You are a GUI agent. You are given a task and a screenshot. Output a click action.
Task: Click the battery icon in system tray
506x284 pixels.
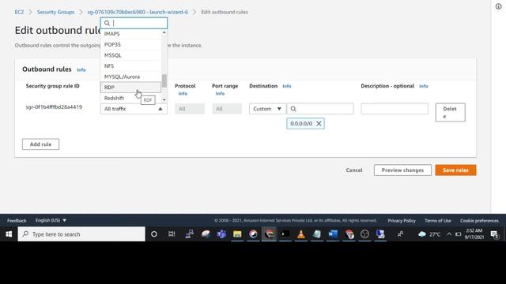[459, 234]
